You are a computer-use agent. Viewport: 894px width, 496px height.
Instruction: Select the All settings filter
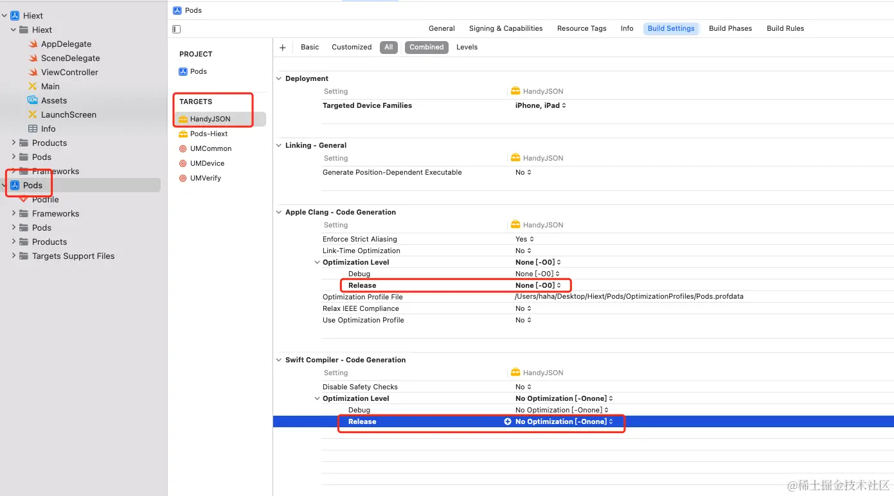coord(389,47)
